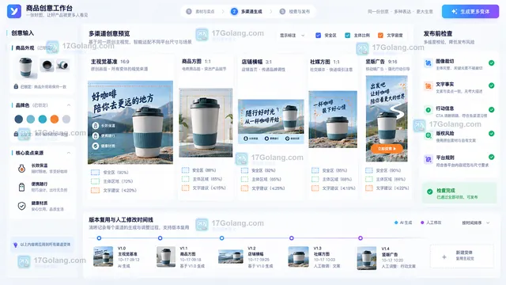
Task: Click the V1.1 timeline node
Action: [x=160, y=238]
